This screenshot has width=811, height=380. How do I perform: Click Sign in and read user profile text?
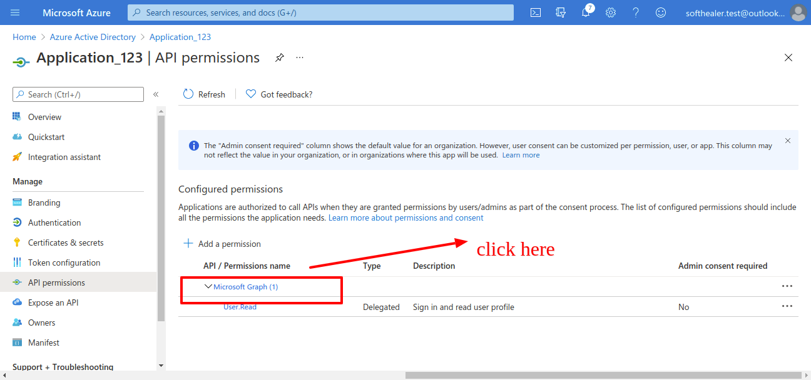coord(464,307)
